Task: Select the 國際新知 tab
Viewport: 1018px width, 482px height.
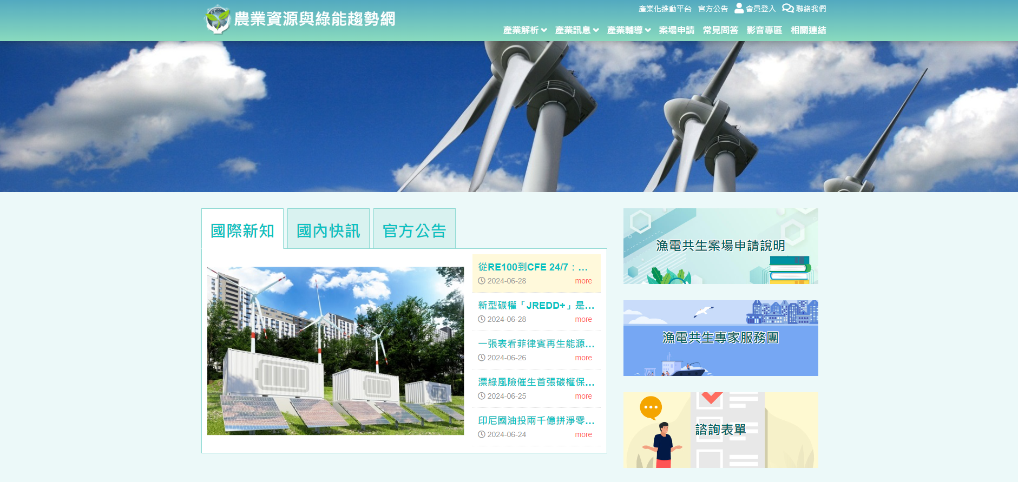Action: pyautogui.click(x=242, y=230)
